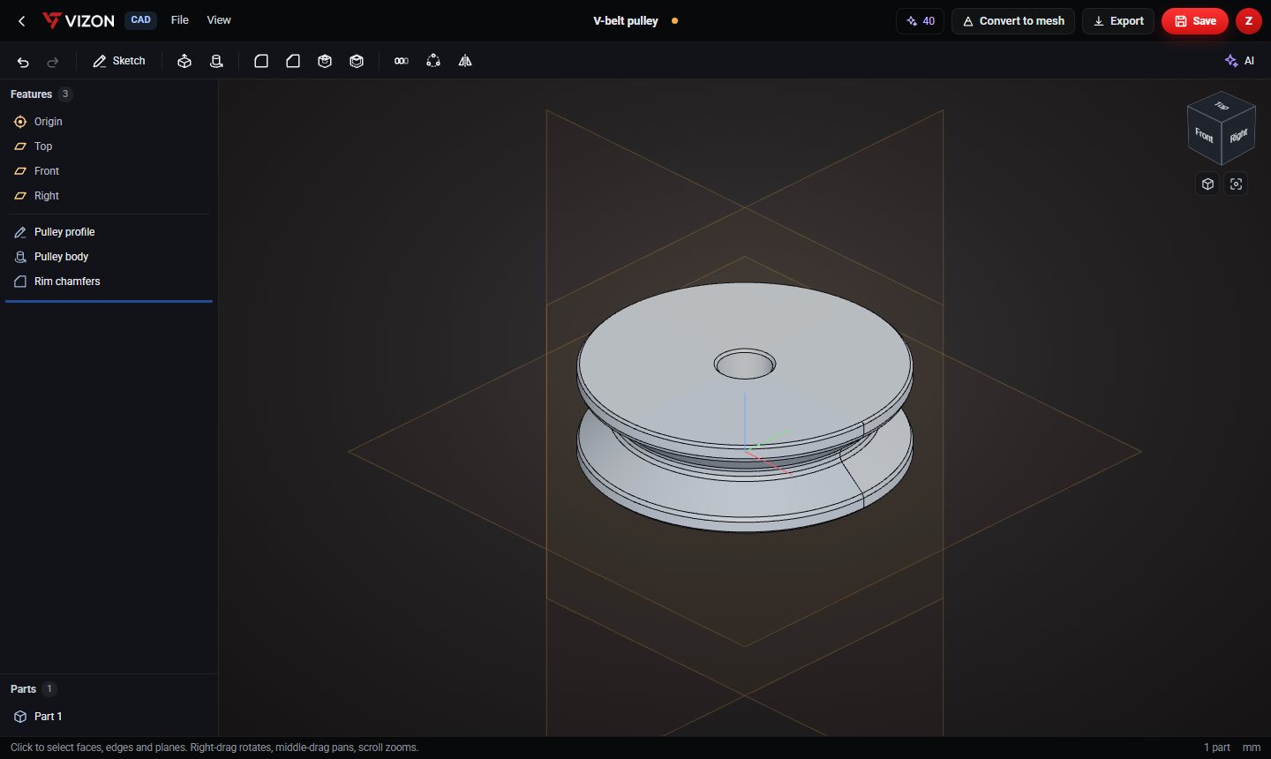
Task: Click the CAD mode badge
Action: [140, 20]
